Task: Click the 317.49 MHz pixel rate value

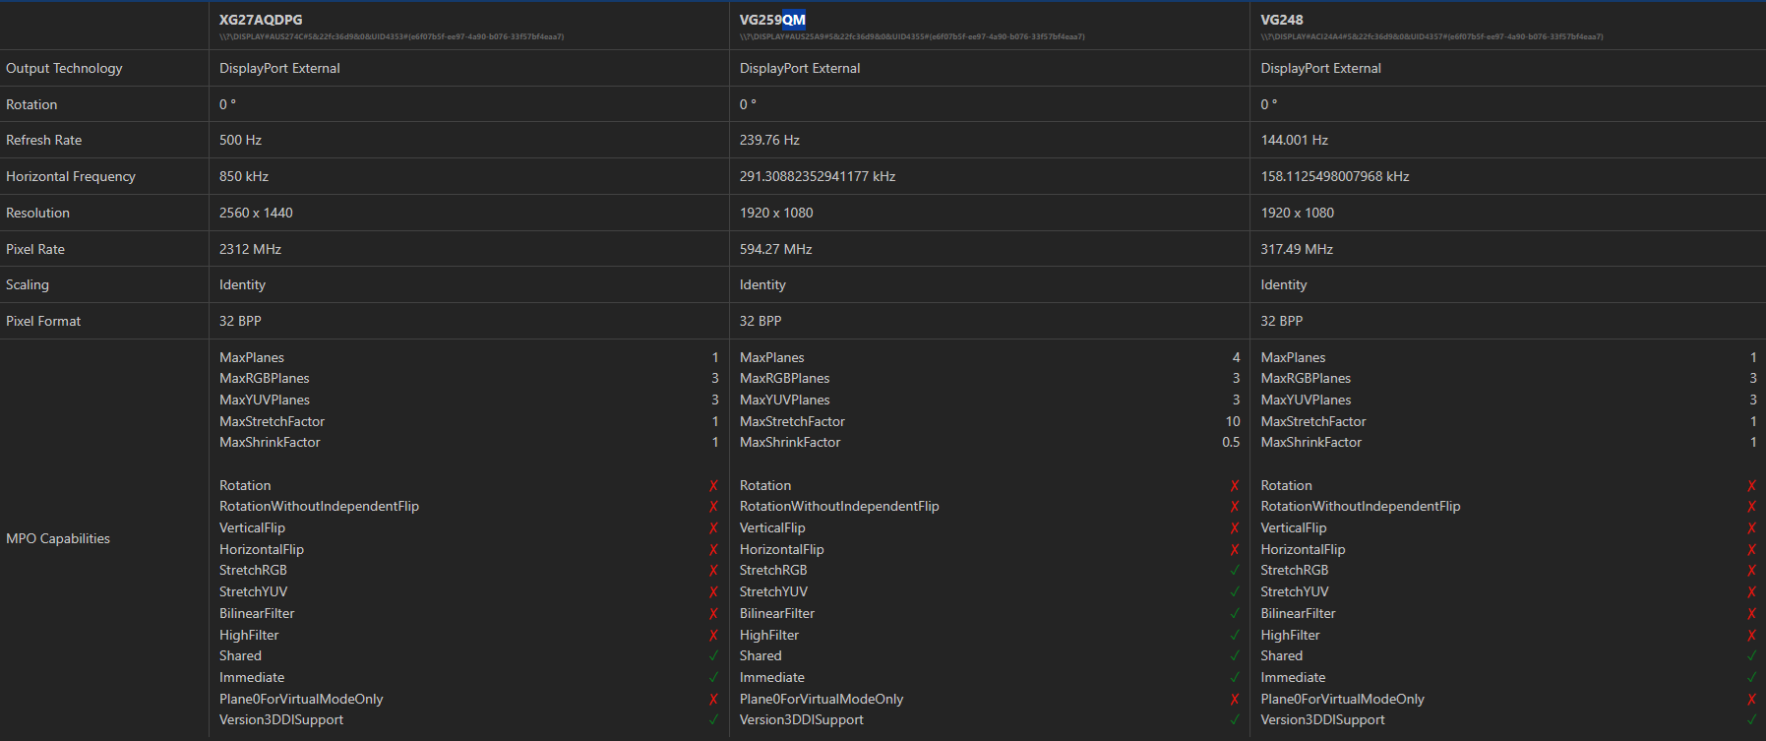Action: point(1297,250)
